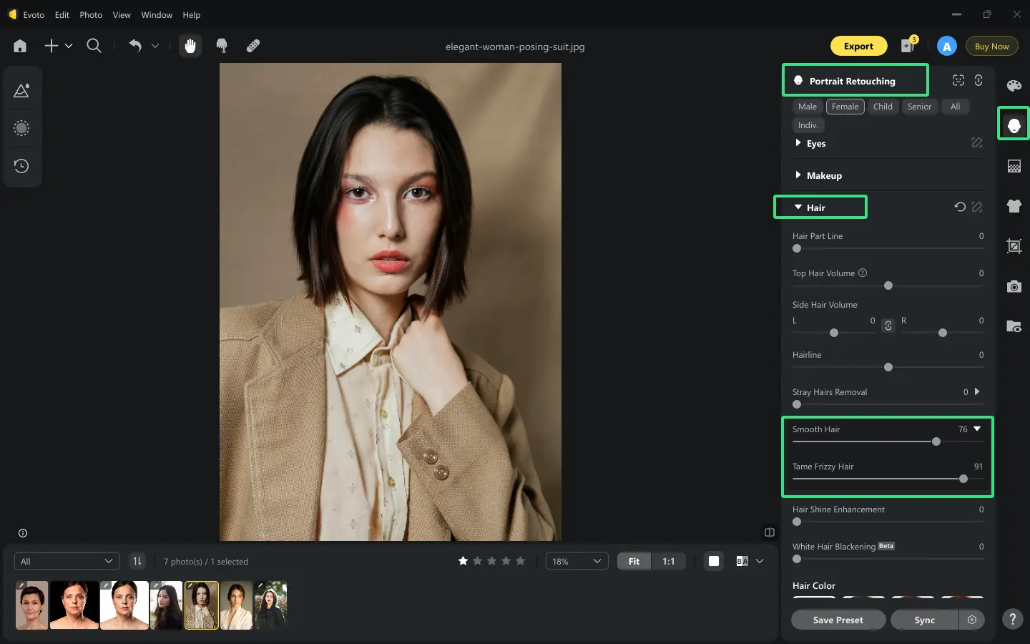Open the Photo menu
The height and width of the screenshot is (644, 1030).
[91, 14]
